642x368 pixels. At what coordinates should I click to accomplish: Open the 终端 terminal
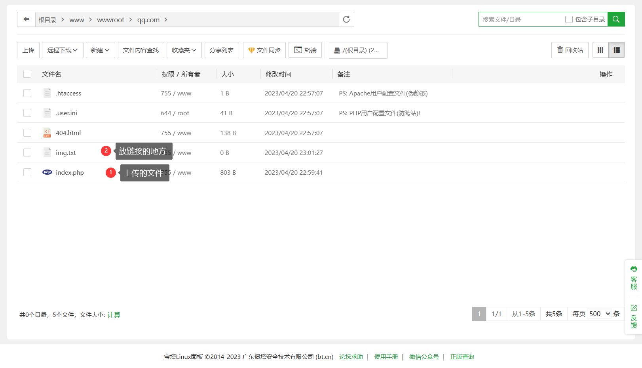(x=305, y=50)
